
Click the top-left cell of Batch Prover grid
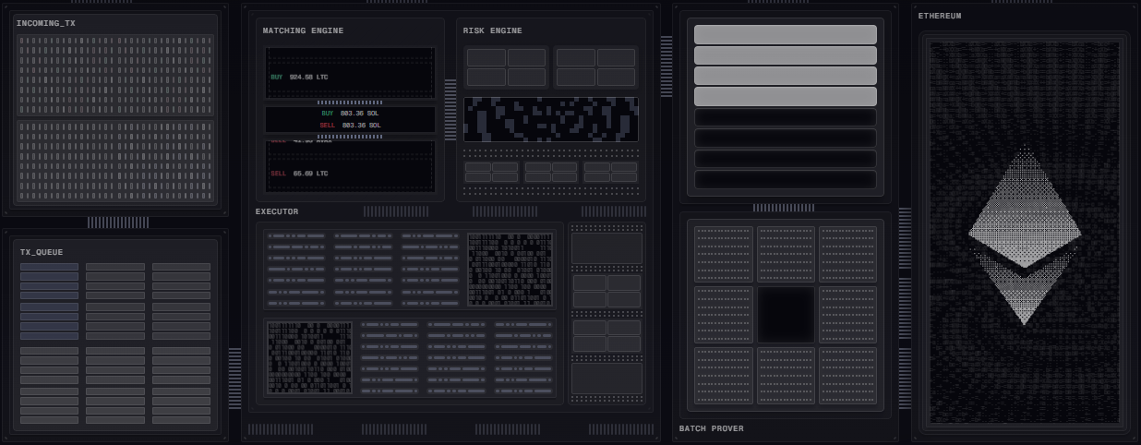(724, 254)
